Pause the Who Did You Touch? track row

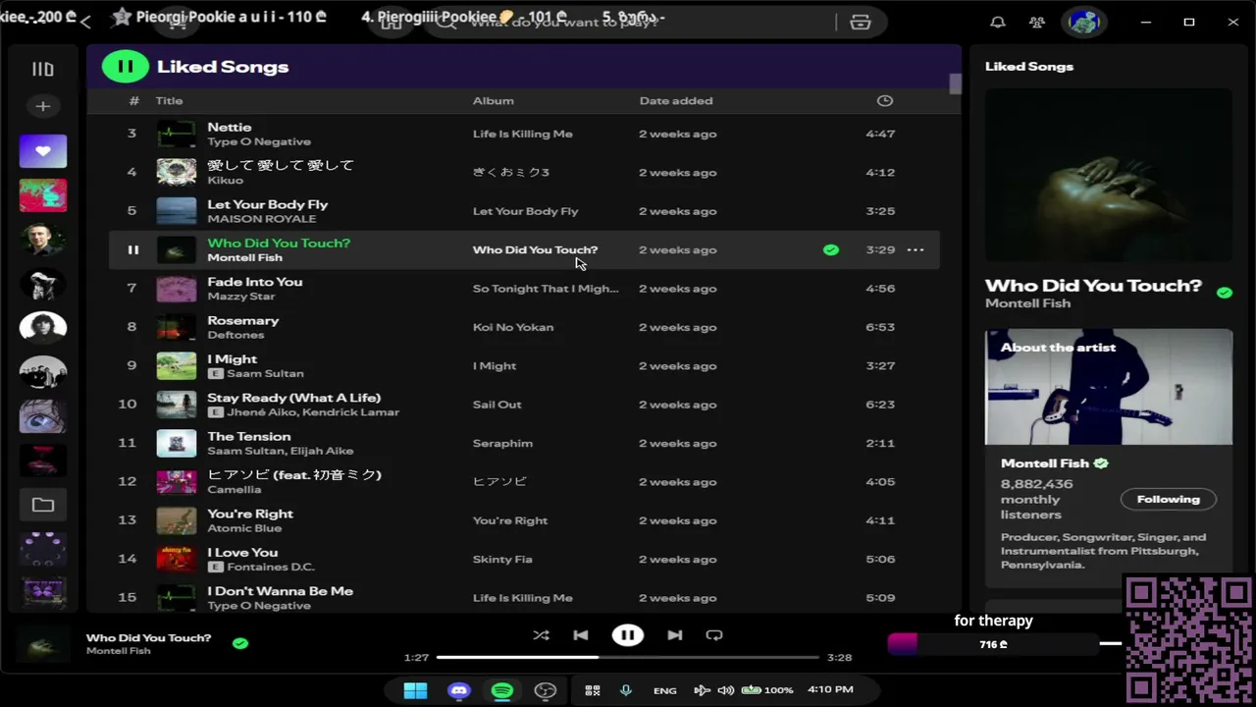pyautogui.click(x=132, y=249)
